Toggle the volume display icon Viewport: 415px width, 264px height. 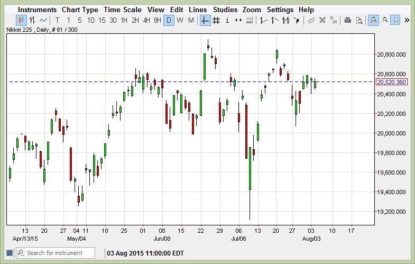250,20
